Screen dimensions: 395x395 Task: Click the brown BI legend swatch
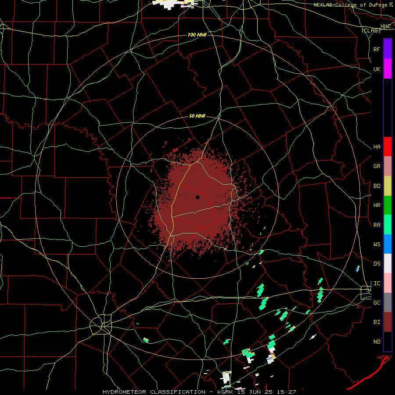point(388,322)
